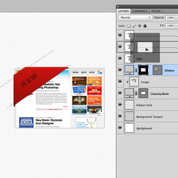Select the Image layer name
The image size is (178, 178).
click(145, 82)
